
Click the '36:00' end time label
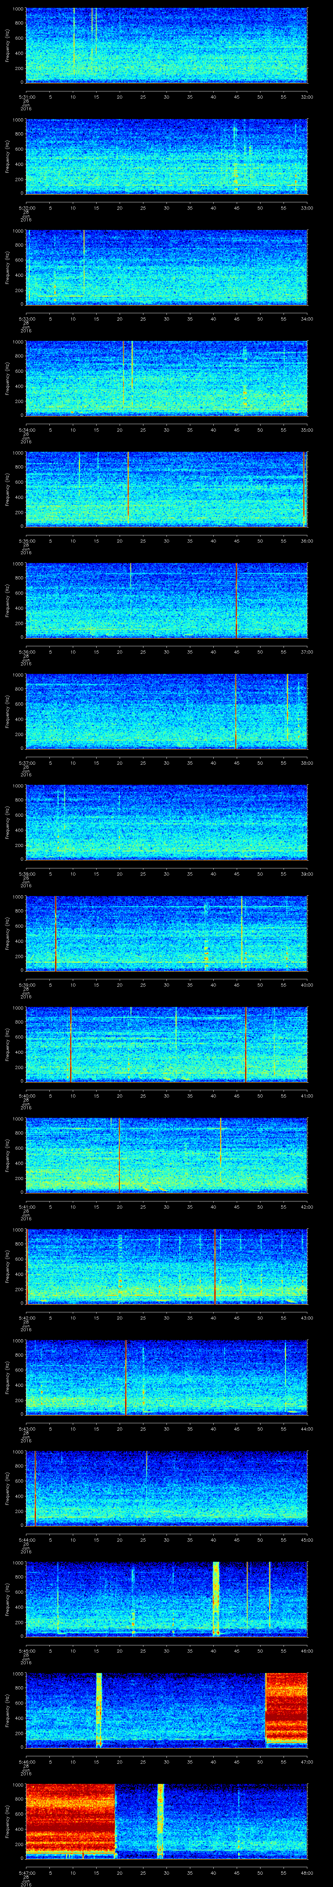pyautogui.click(x=307, y=541)
